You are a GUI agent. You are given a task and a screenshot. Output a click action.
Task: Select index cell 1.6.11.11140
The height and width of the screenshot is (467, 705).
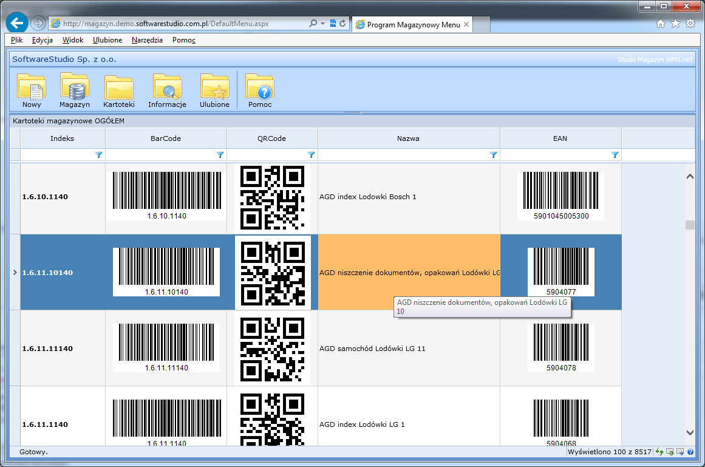tap(63, 349)
